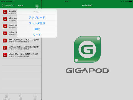
Task: Choose フォルダ作成 menu option
Action: (37, 23)
